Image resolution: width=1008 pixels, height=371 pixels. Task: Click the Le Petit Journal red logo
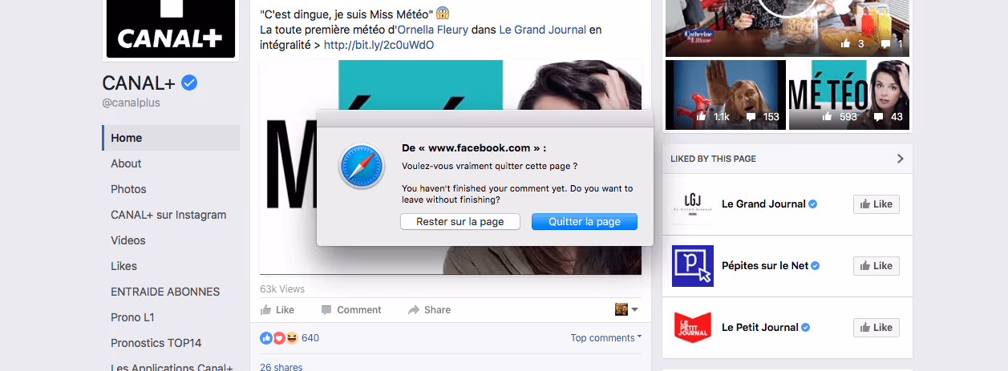click(x=692, y=328)
